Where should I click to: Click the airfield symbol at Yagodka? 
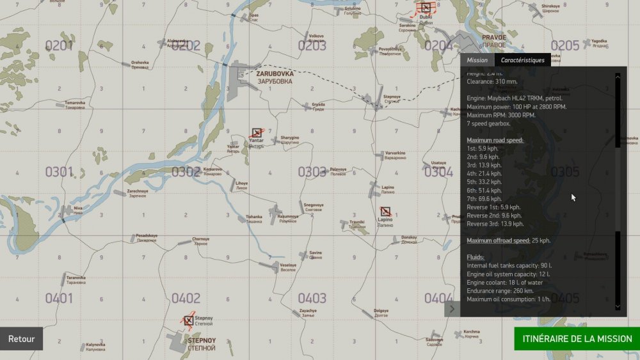point(586,42)
